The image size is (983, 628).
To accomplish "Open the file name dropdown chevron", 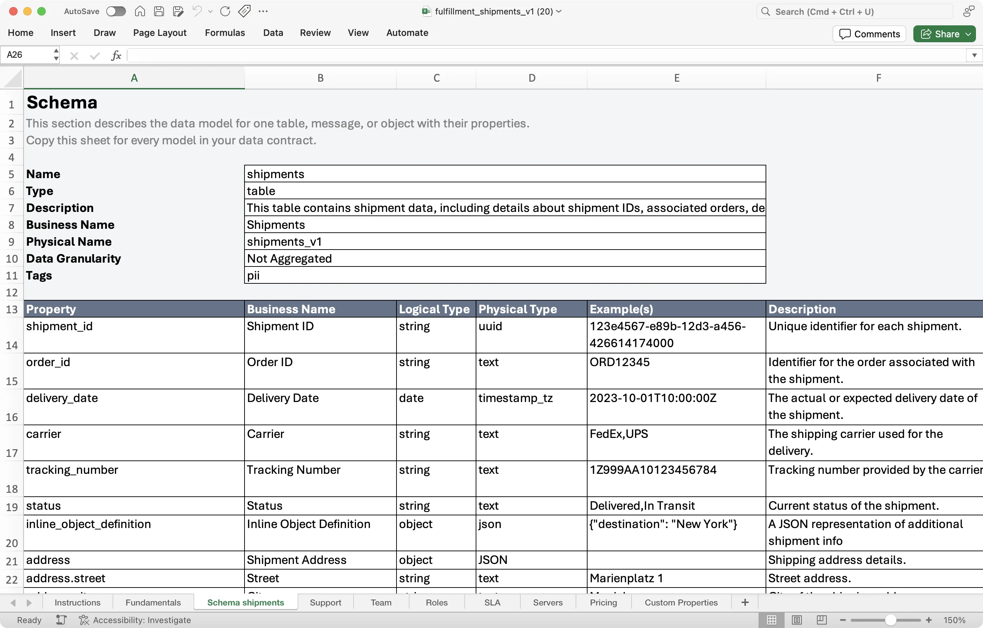I will click(559, 11).
